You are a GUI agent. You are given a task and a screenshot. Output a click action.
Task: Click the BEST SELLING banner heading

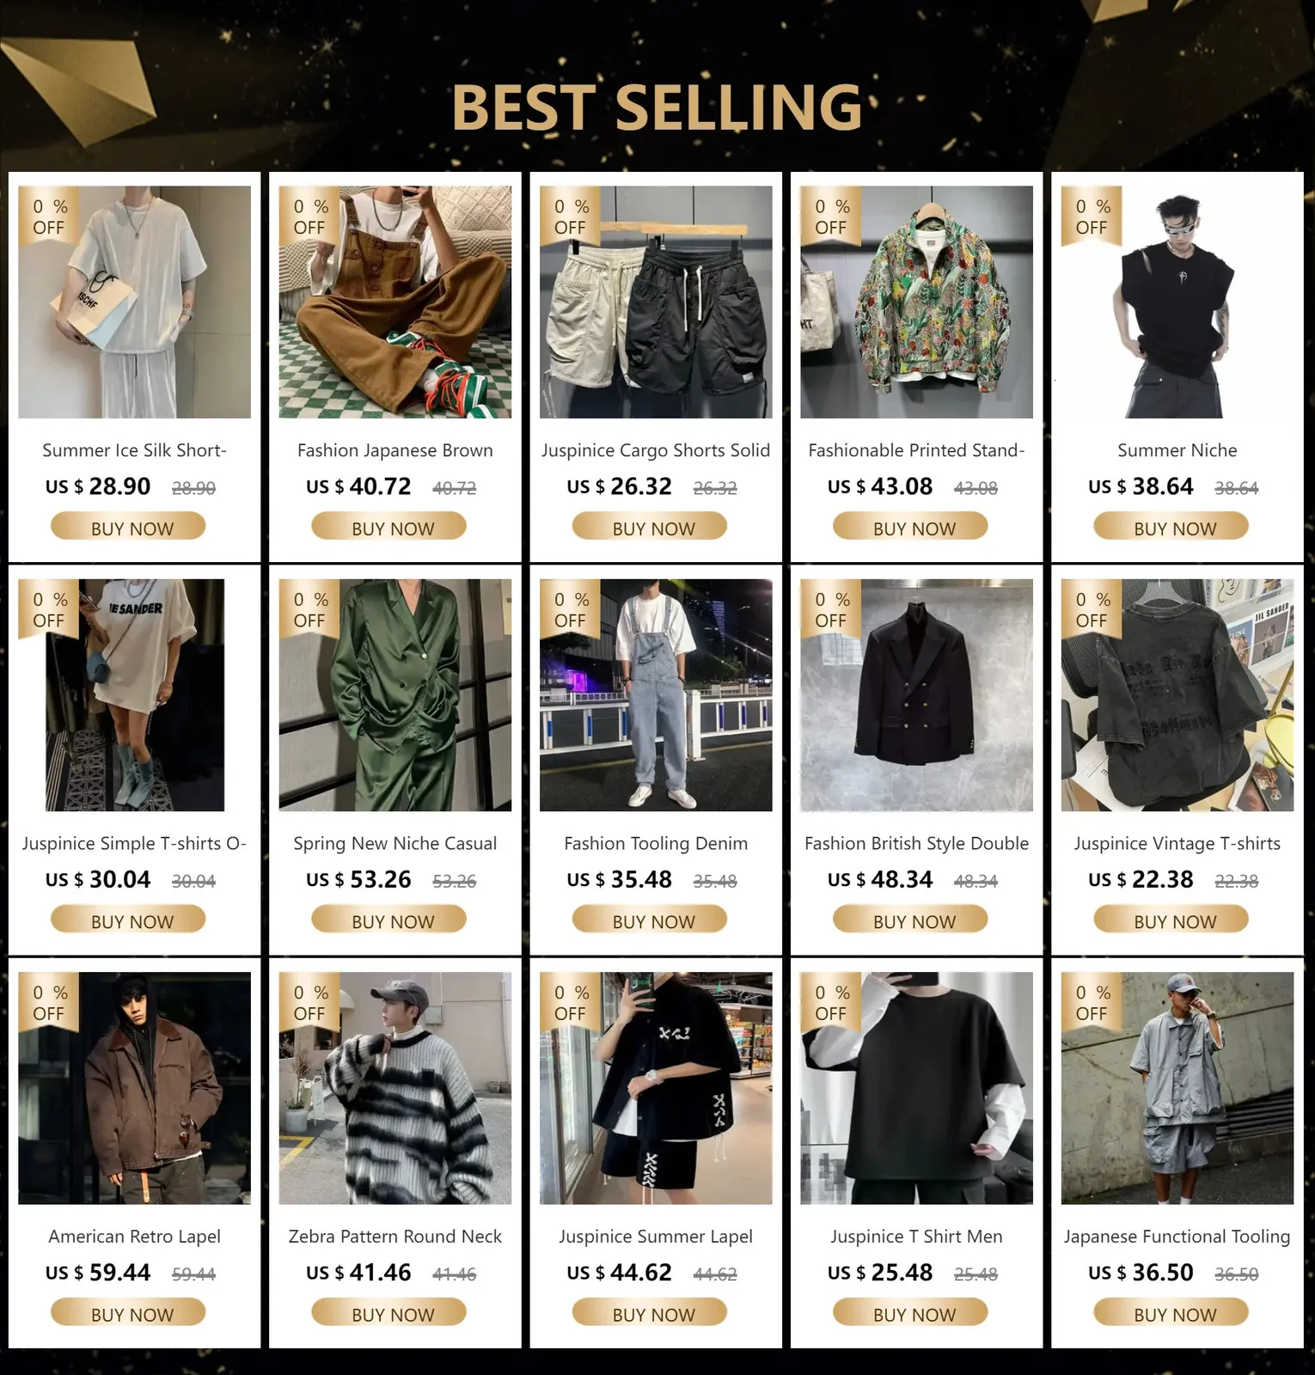657,107
